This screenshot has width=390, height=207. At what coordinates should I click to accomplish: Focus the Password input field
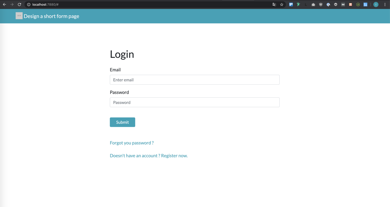[195, 102]
